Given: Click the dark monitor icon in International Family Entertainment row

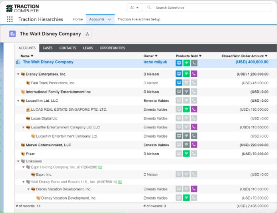Looking at the screenshot, I should 179,91.
